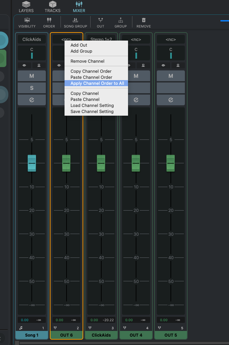The height and width of the screenshot is (345, 229).
Task: Open the Visibility options in mixer toolbar
Action: pyautogui.click(x=27, y=22)
